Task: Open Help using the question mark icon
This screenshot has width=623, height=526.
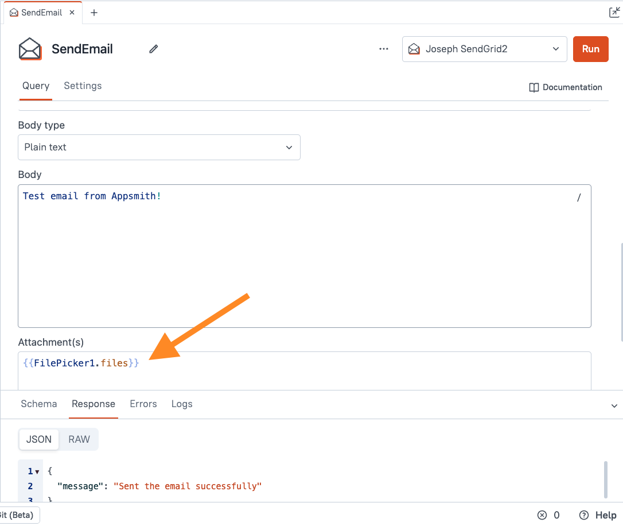Action: [583, 515]
